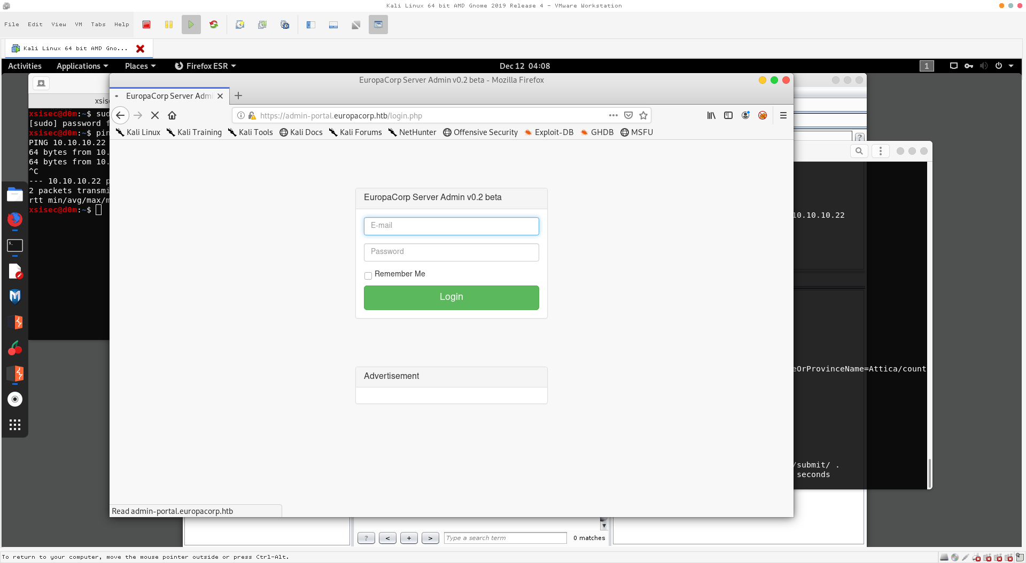This screenshot has height=563, width=1026.
Task: Click workspace indicator 1 in the top bar
Action: click(x=927, y=66)
